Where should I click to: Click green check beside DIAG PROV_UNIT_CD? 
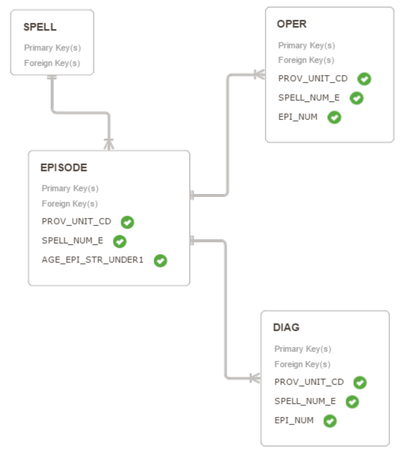point(360,383)
